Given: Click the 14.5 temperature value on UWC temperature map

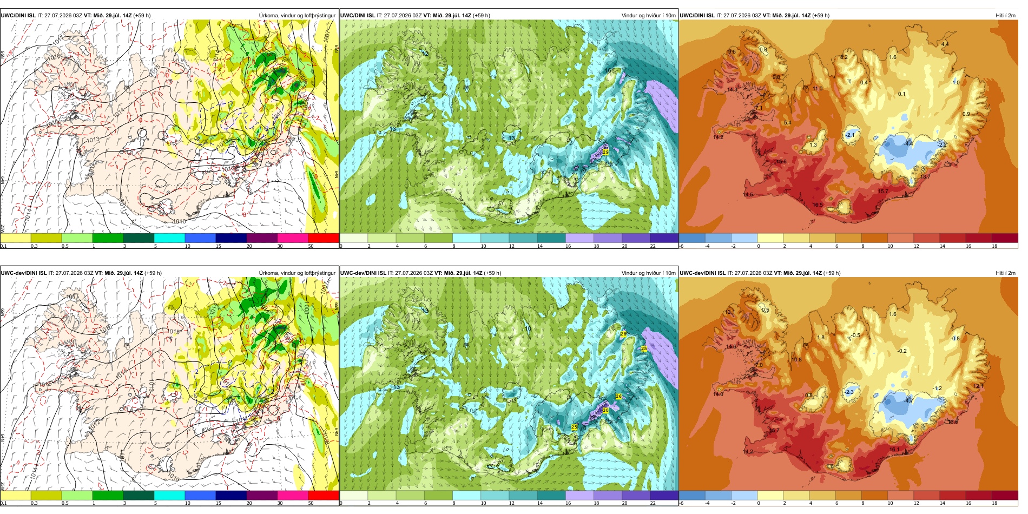Looking at the screenshot, I should [748, 194].
